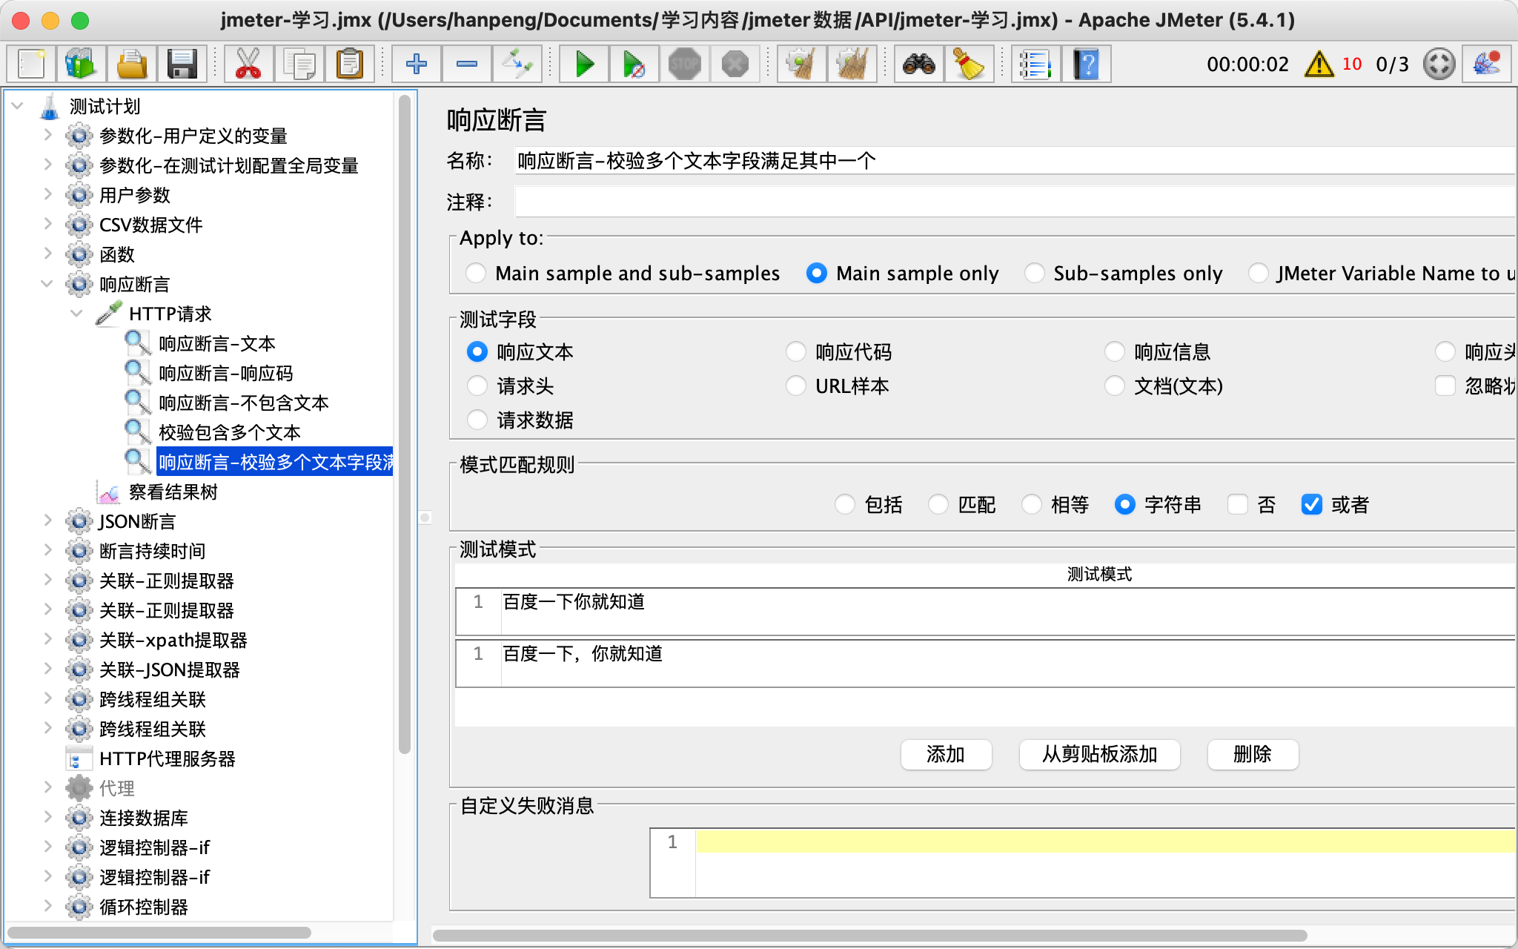The height and width of the screenshot is (949, 1518).
Task: Click the 从剪贴板添加 button
Action: click(x=1099, y=755)
